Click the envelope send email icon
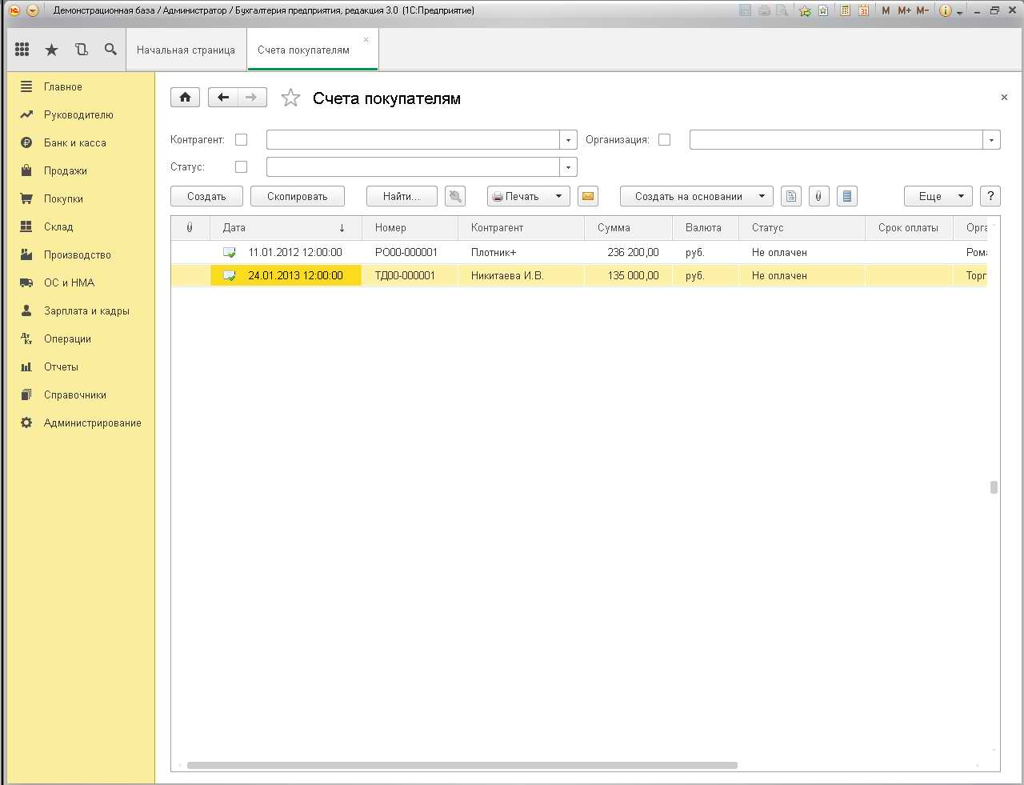1024x785 pixels. 588,196
